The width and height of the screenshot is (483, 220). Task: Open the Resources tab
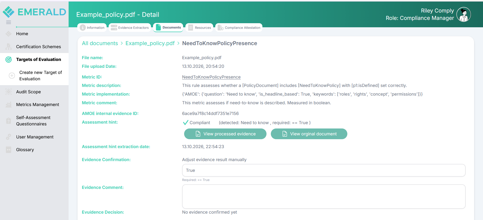(199, 28)
